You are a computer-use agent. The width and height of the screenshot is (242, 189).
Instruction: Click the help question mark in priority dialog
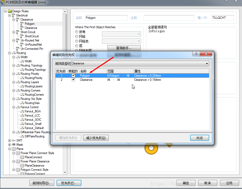[x=196, y=54]
